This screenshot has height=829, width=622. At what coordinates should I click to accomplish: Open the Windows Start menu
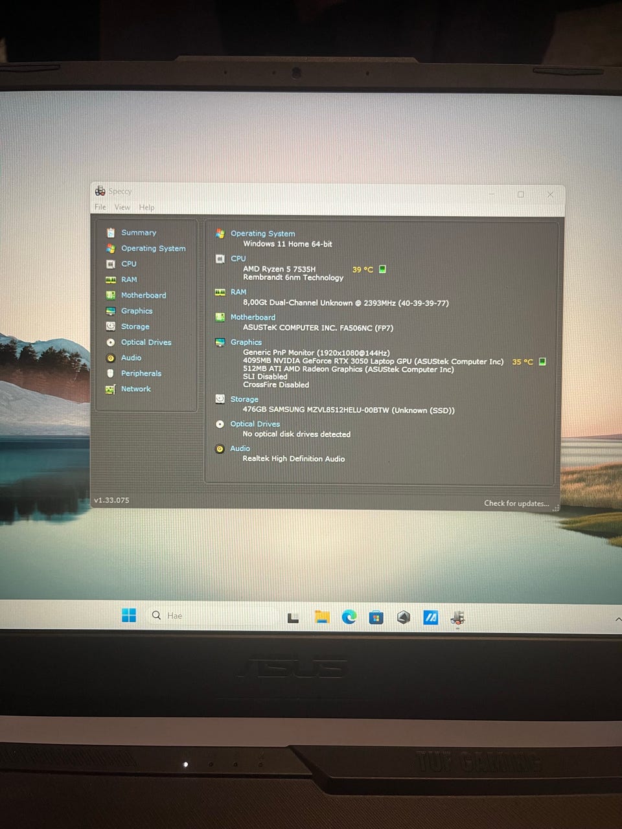point(129,615)
